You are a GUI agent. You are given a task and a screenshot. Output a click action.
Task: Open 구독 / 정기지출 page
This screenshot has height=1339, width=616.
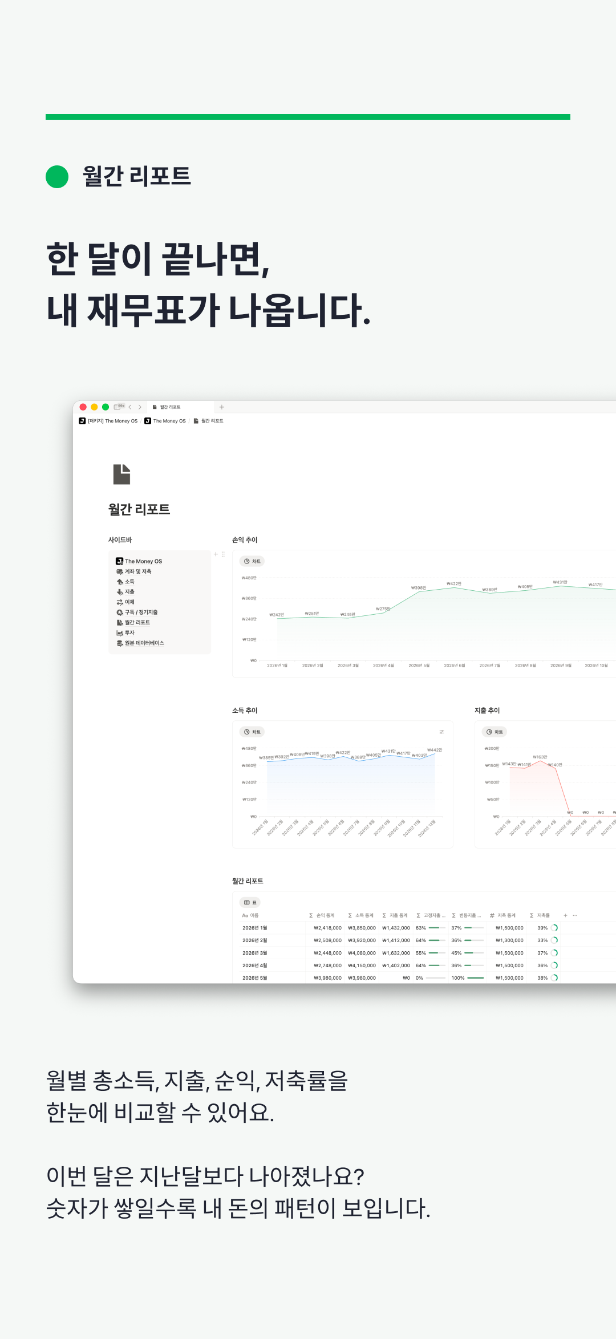click(137, 612)
